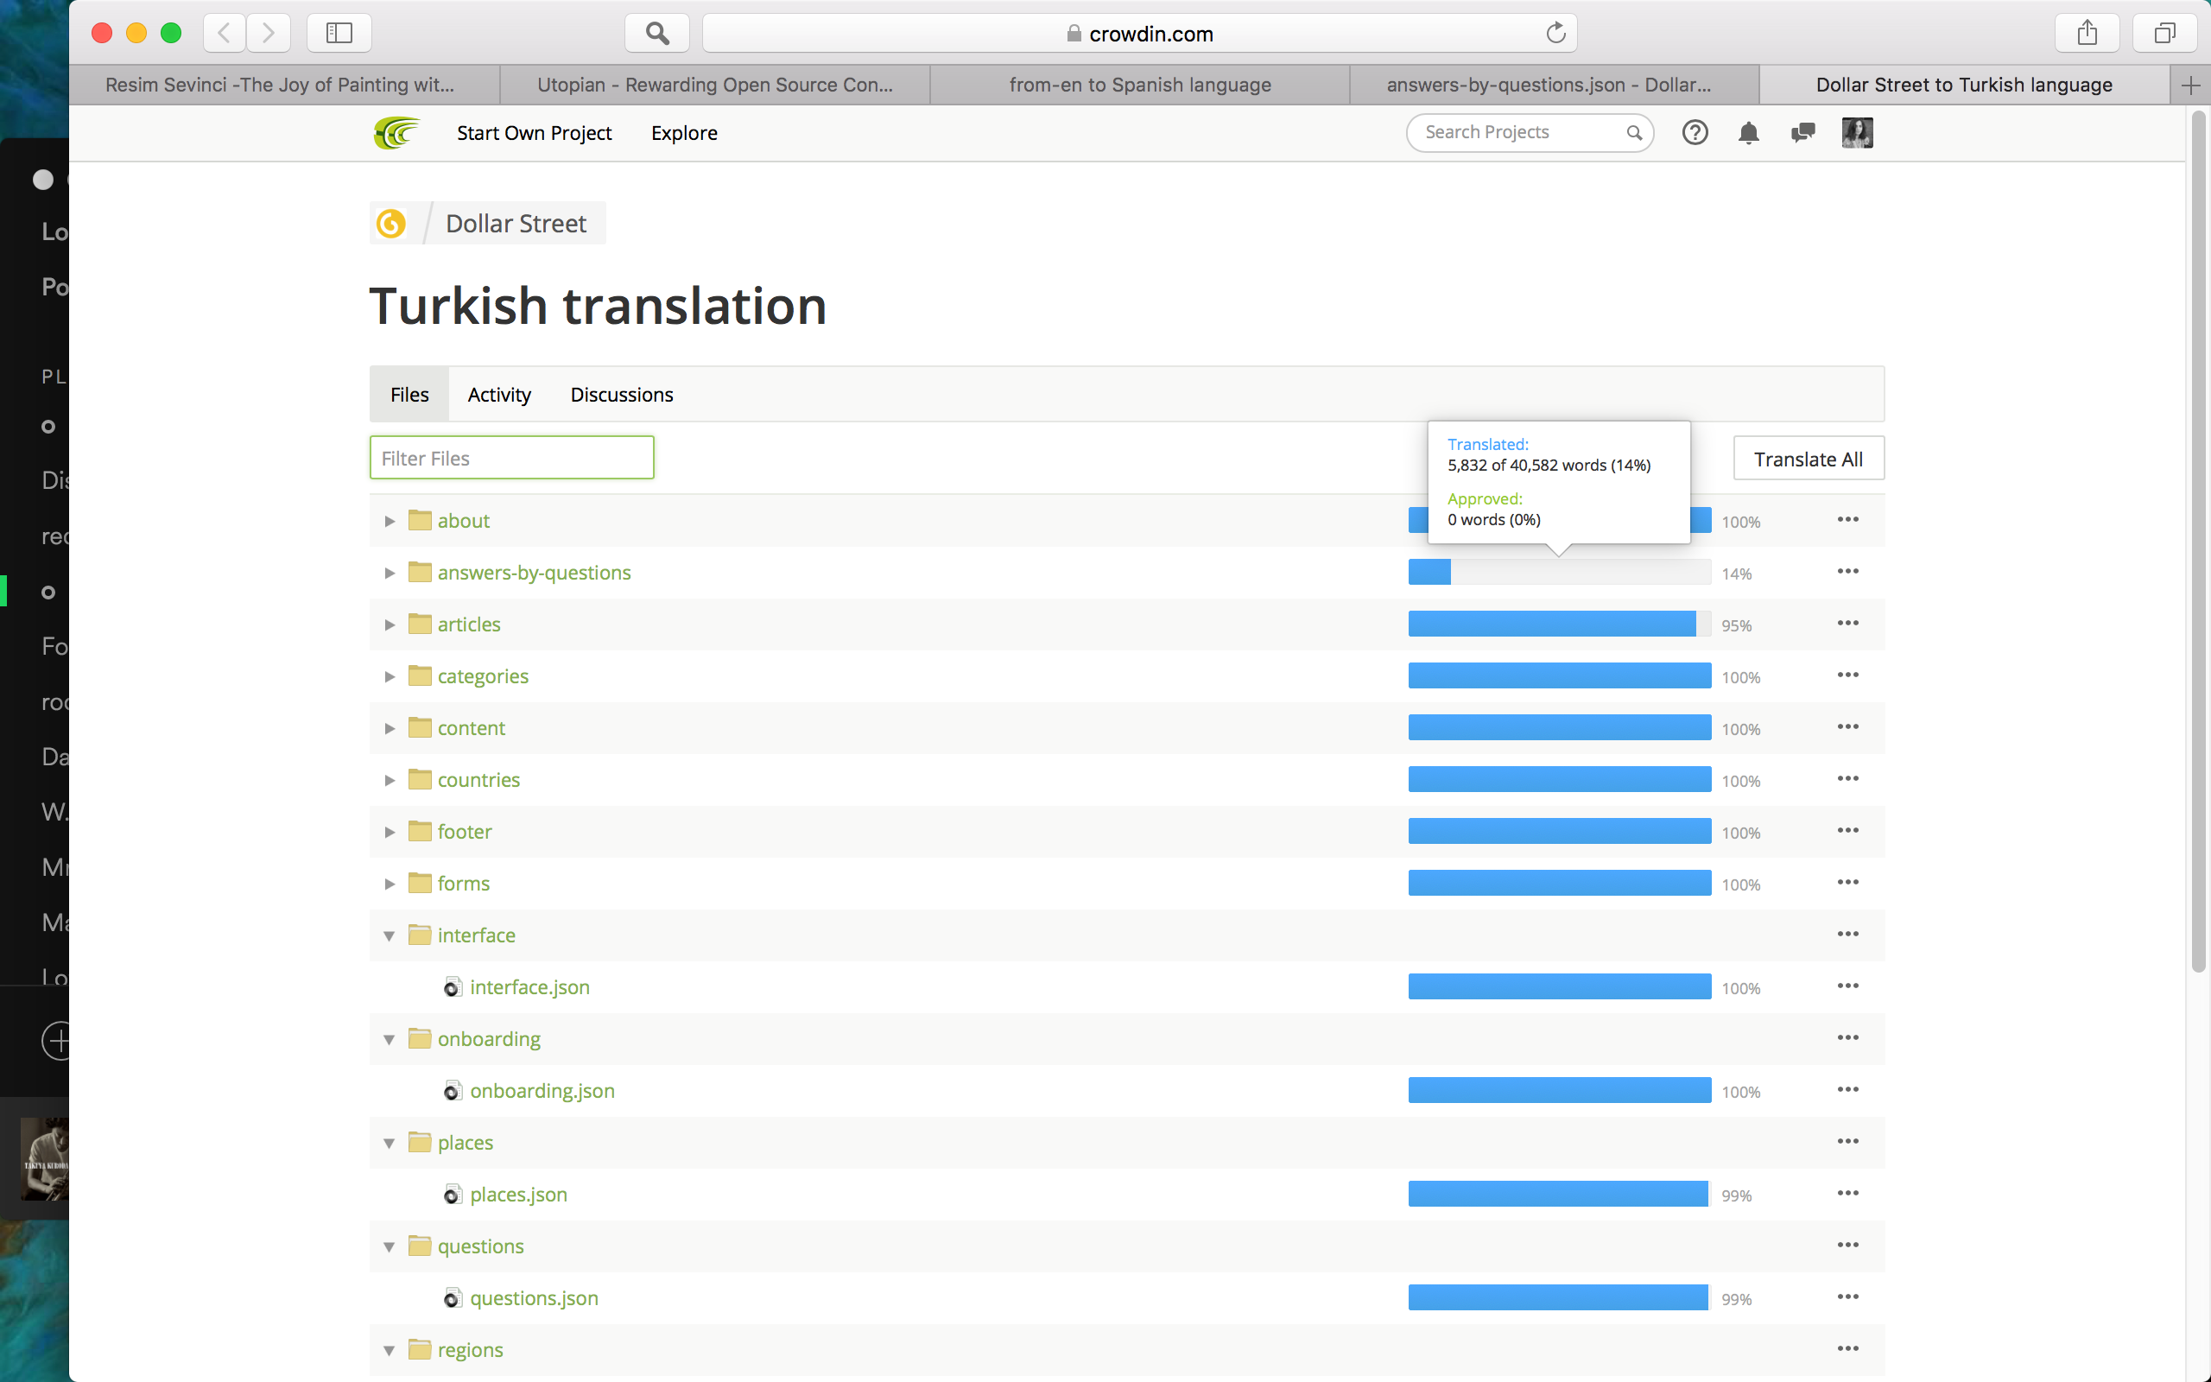Switch to answers-by-questions.json browser tab

(x=1554, y=85)
